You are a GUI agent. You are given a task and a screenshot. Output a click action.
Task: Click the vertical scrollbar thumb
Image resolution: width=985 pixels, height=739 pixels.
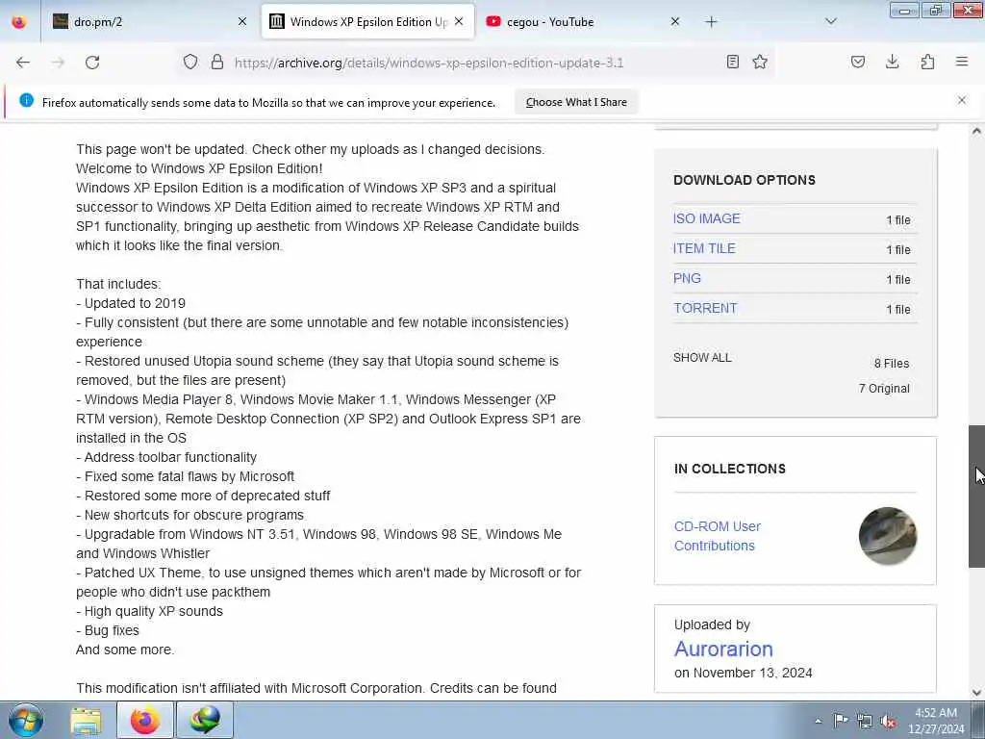[976, 497]
